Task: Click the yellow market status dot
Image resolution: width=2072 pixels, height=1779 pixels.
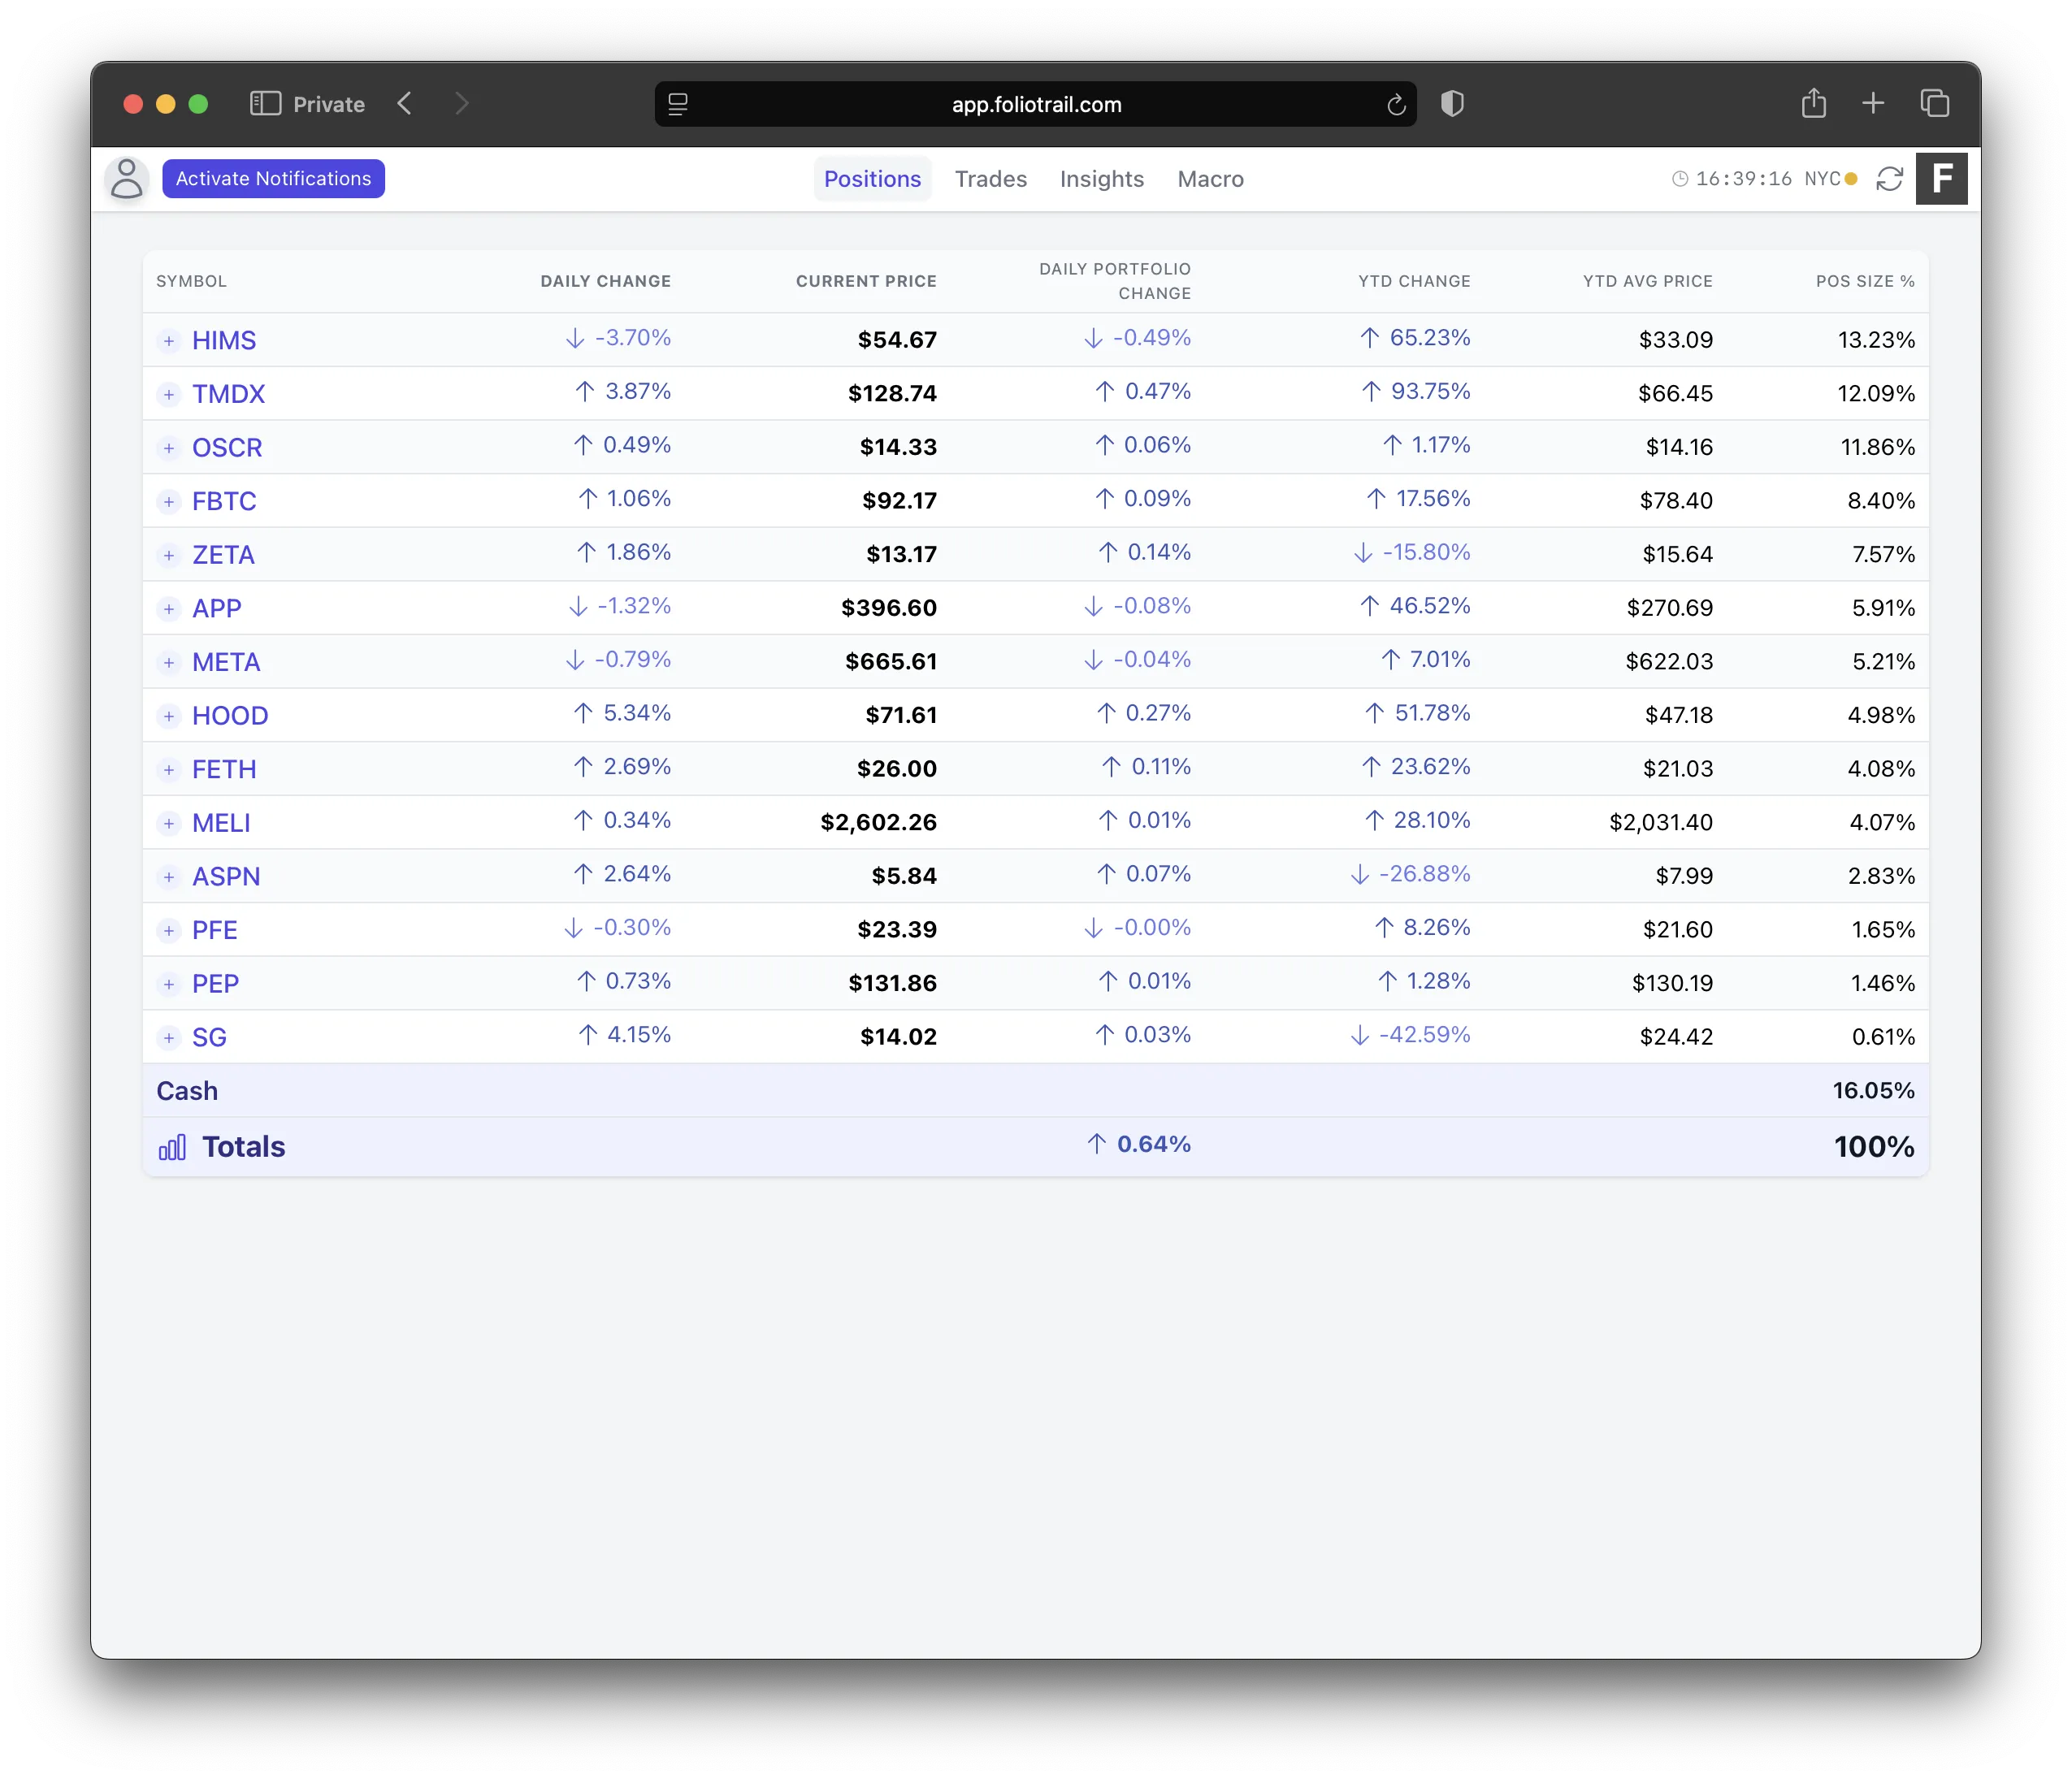Action: point(1851,179)
